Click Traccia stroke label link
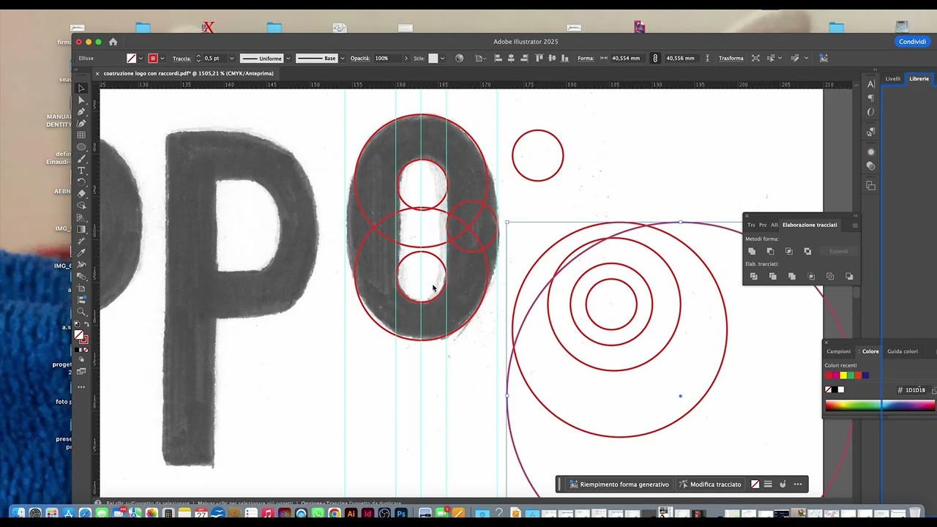The width and height of the screenshot is (937, 527). pos(182,58)
